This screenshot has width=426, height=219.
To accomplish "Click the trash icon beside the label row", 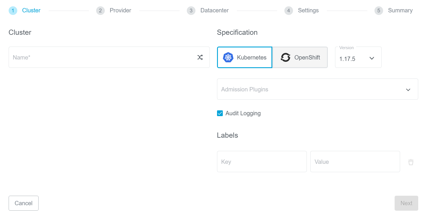I will pyautogui.click(x=411, y=162).
